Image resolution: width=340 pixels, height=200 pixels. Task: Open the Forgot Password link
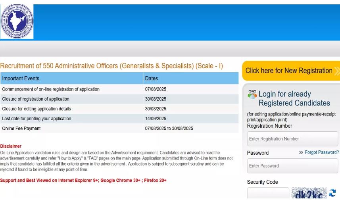[322, 152]
